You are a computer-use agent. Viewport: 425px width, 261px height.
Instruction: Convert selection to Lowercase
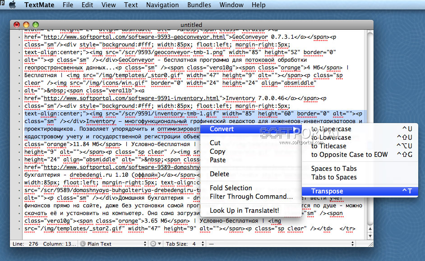click(360, 137)
